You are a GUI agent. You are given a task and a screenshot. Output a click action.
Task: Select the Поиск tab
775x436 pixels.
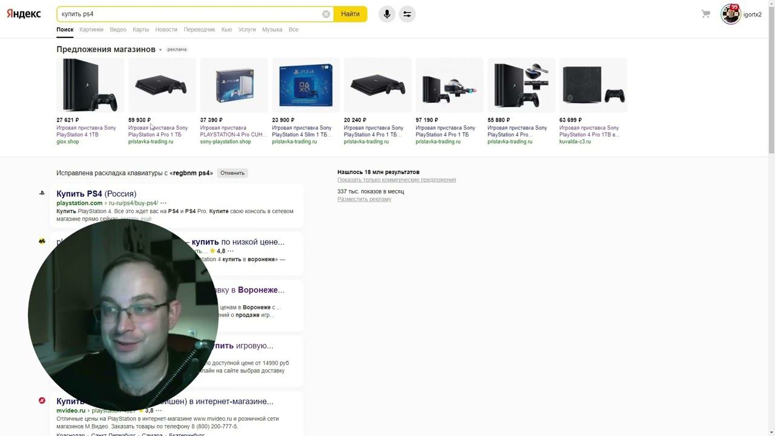(x=65, y=30)
